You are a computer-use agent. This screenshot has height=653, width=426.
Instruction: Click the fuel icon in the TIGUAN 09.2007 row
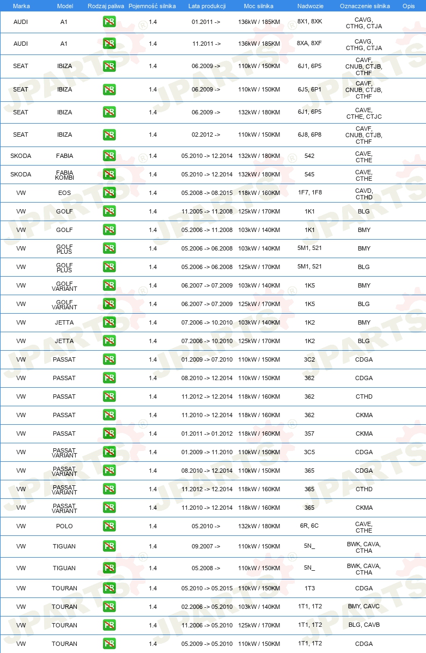click(x=109, y=546)
